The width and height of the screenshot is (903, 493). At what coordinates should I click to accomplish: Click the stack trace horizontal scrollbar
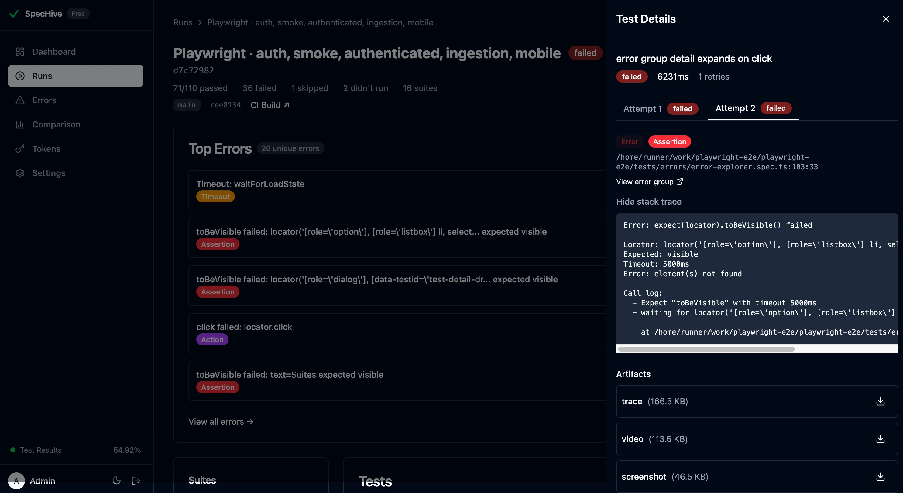[706, 349]
